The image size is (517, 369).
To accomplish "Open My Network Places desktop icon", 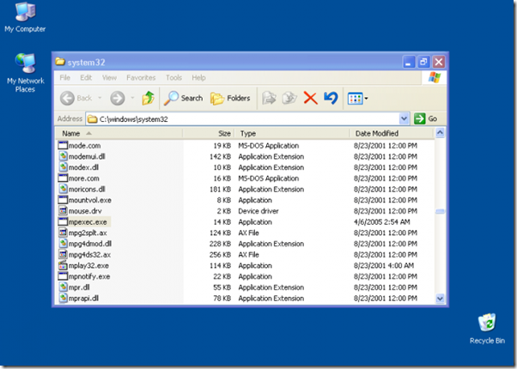I will pyautogui.click(x=25, y=72).
